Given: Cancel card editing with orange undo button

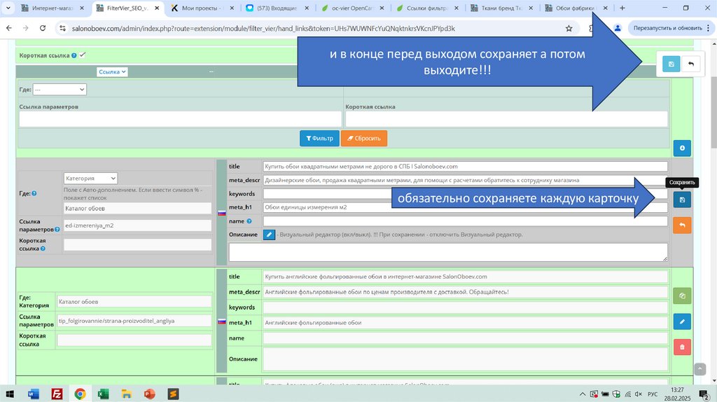Looking at the screenshot, I should pos(682,225).
